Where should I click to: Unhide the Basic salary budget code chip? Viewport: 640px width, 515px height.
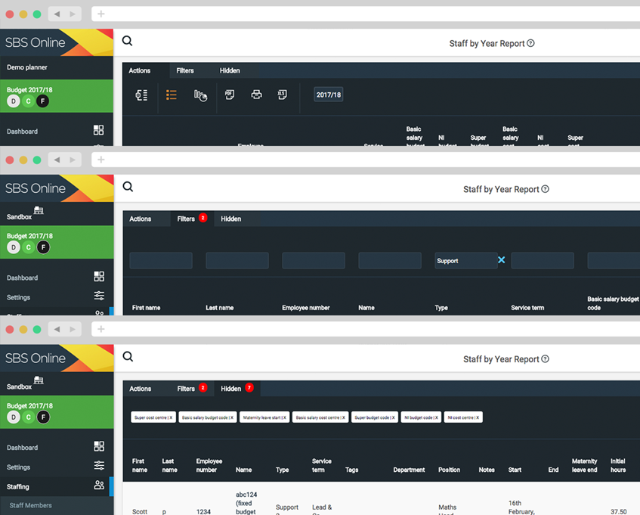click(208, 417)
